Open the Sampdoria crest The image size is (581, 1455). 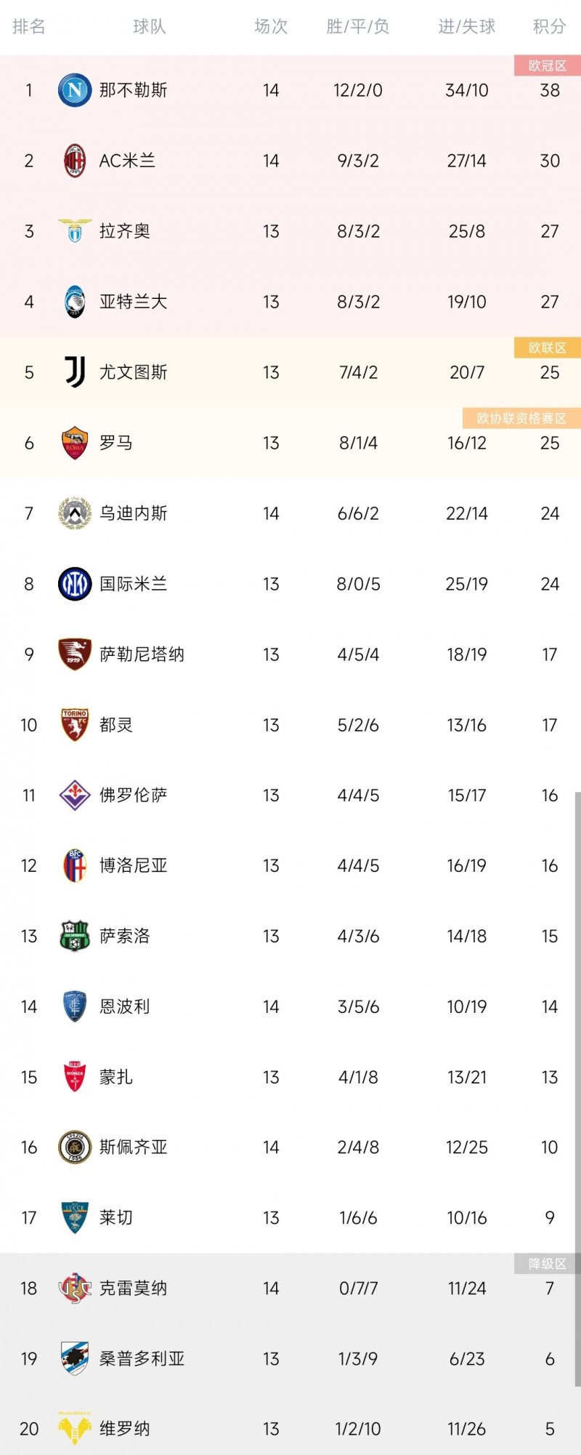pos(75,1359)
